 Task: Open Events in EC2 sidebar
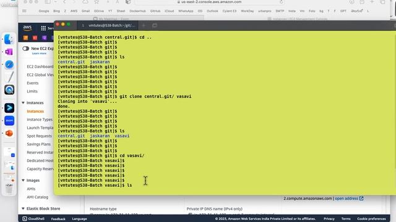(33, 83)
